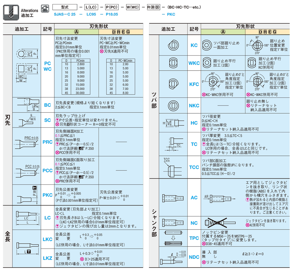Click the LC overall length punch diagram
293x272 pixels.
coord(26,218)
